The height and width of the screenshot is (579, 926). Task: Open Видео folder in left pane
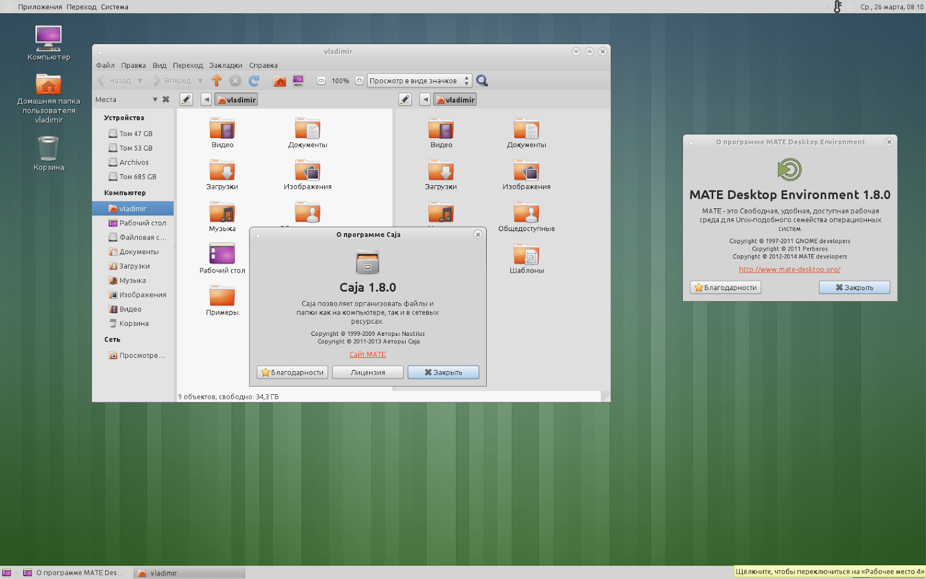point(222,133)
